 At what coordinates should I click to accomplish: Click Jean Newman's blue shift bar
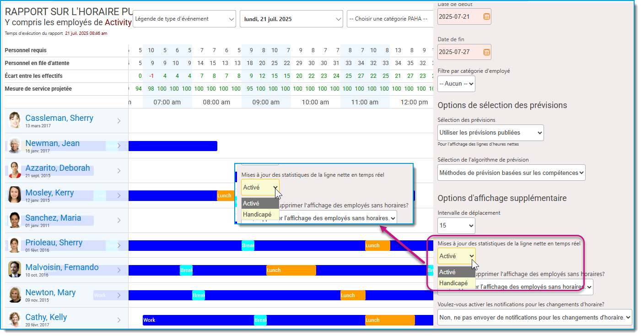[x=172, y=146]
